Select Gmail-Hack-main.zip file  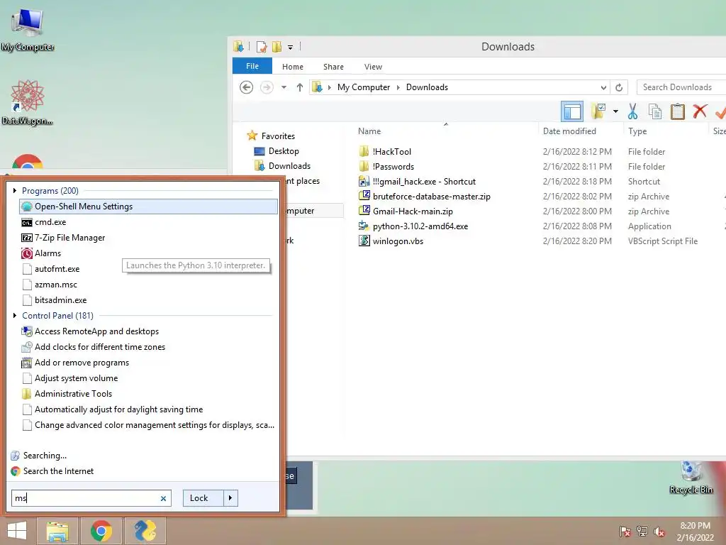click(413, 211)
